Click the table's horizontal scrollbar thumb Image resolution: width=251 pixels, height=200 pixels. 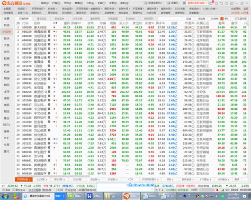(x=53, y=176)
